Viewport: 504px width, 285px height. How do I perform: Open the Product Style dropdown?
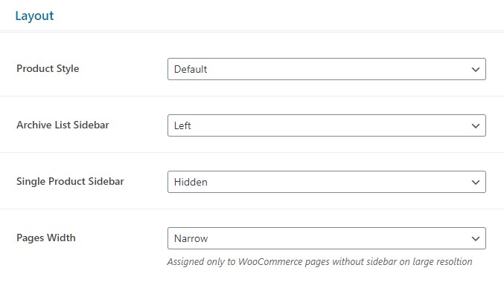pyautogui.click(x=327, y=69)
